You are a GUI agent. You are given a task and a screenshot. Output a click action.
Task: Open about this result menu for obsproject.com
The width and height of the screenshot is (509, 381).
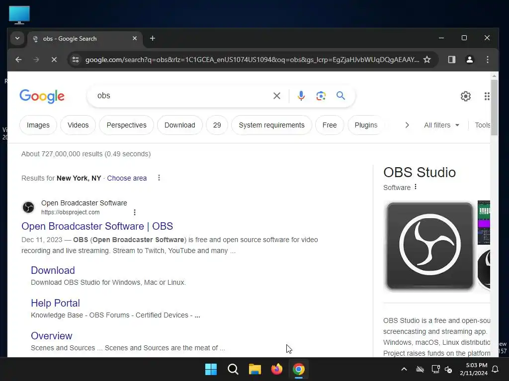(x=134, y=212)
